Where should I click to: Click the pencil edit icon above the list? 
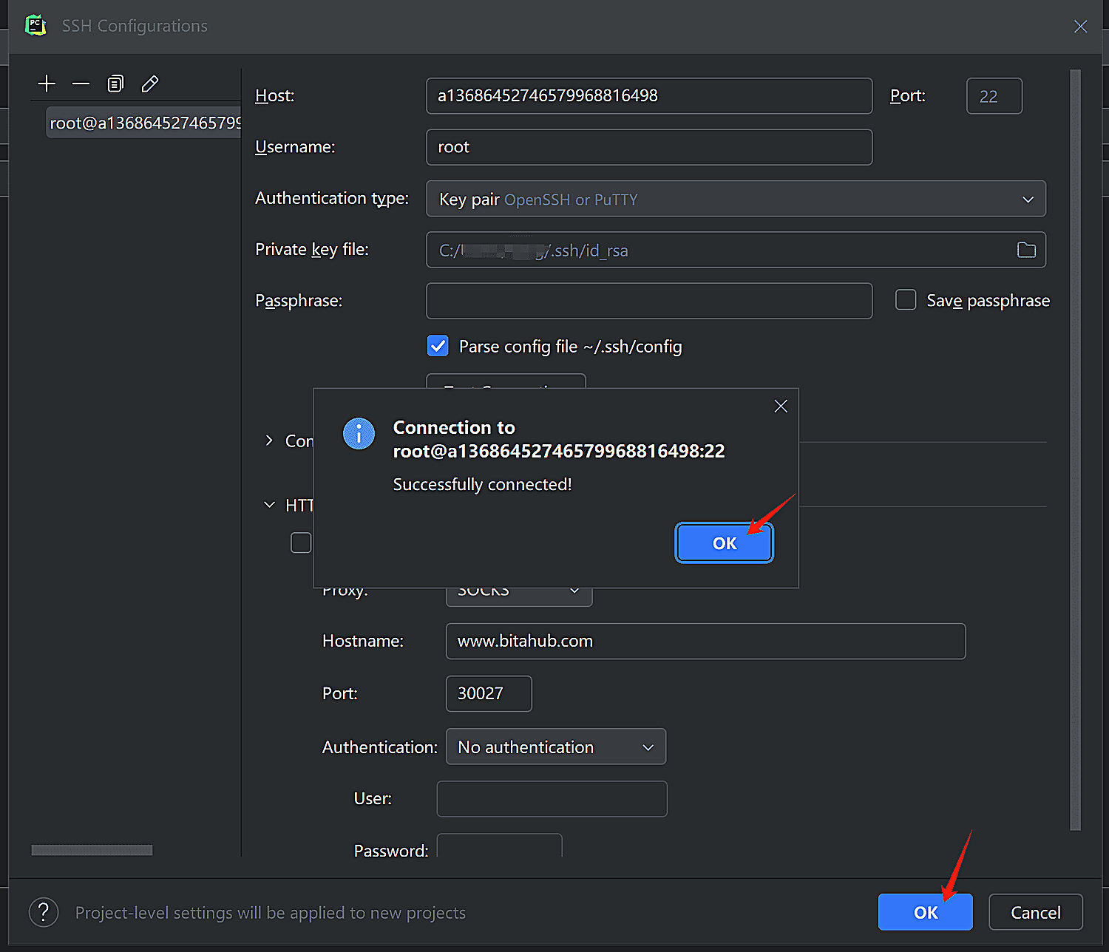tap(150, 84)
